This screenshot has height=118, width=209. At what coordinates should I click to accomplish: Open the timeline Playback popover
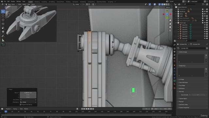[x=9, y=109]
